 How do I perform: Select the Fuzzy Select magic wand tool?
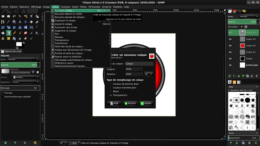pyautogui.click(x=20, y=16)
